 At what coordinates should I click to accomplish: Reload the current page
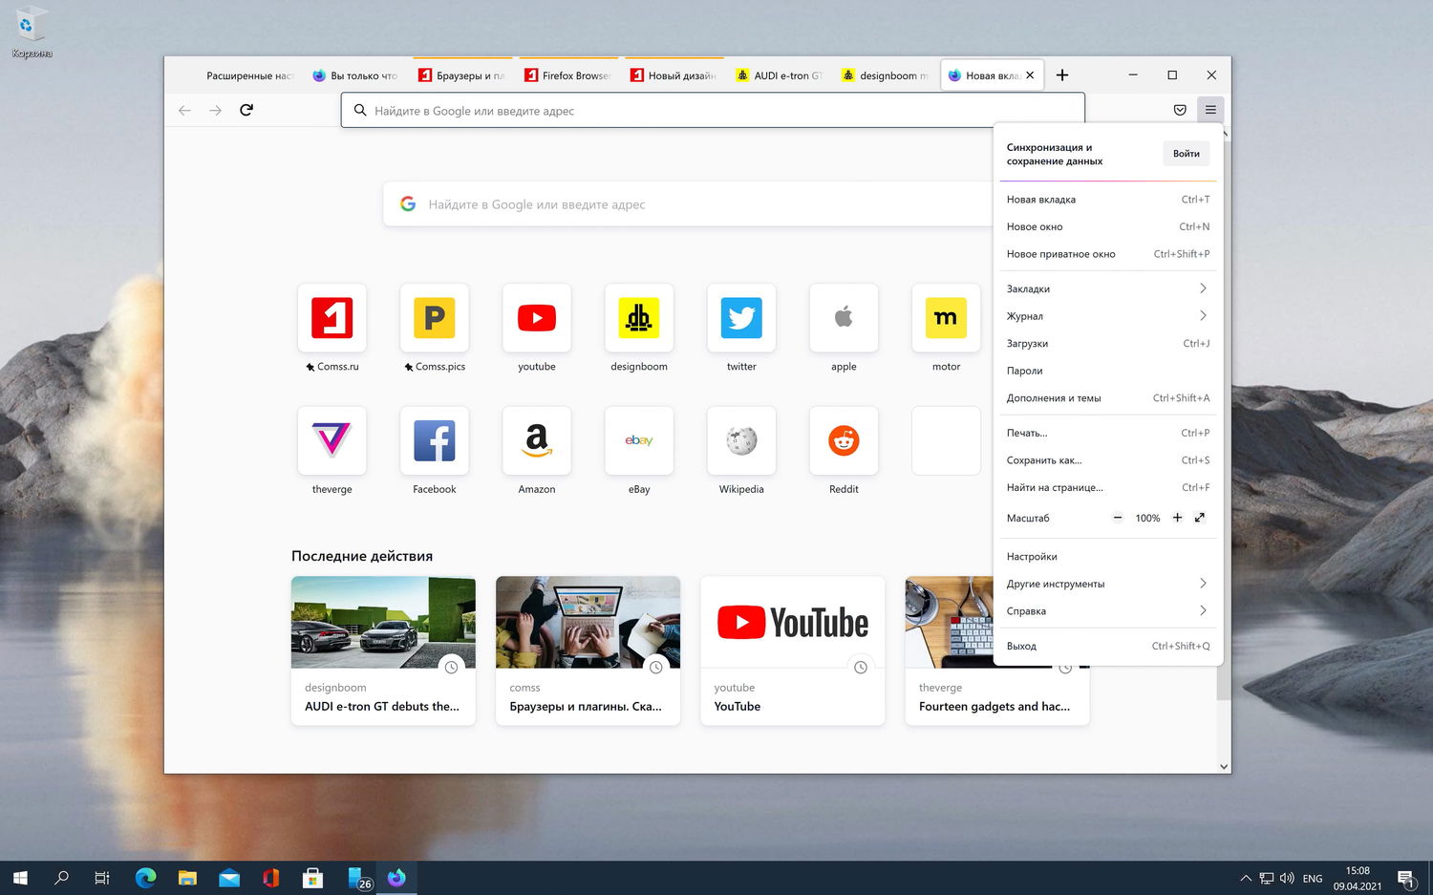coord(246,110)
